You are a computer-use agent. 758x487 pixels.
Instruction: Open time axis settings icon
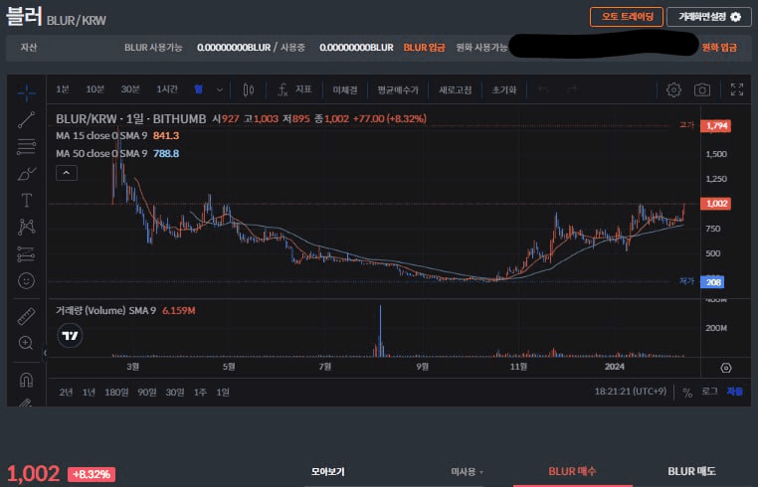pos(725,368)
